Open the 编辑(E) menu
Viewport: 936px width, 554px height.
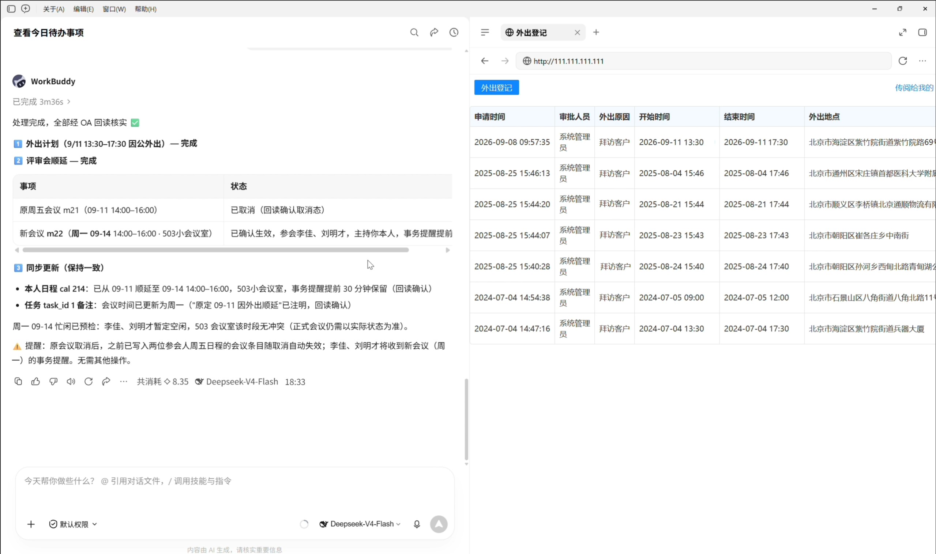tap(83, 9)
